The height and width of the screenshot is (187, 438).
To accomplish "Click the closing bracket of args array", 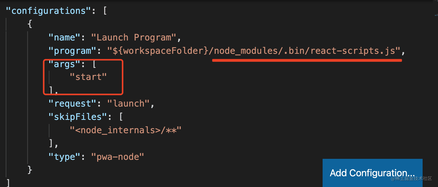I will pos(51,90).
